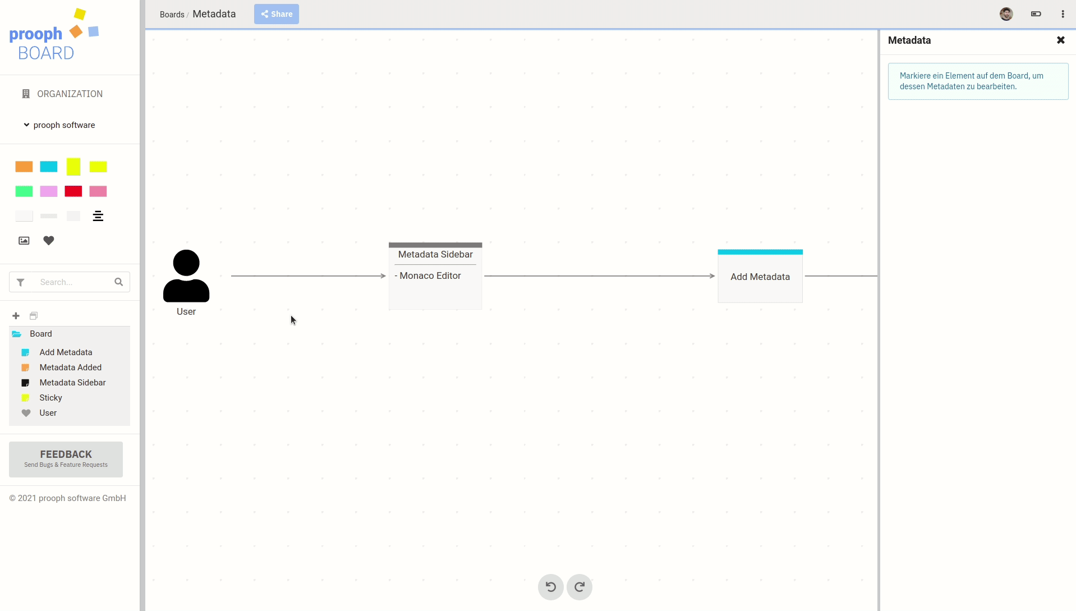Image resolution: width=1076 pixels, height=611 pixels.
Task: Click the heart icon in palette
Action: click(49, 241)
